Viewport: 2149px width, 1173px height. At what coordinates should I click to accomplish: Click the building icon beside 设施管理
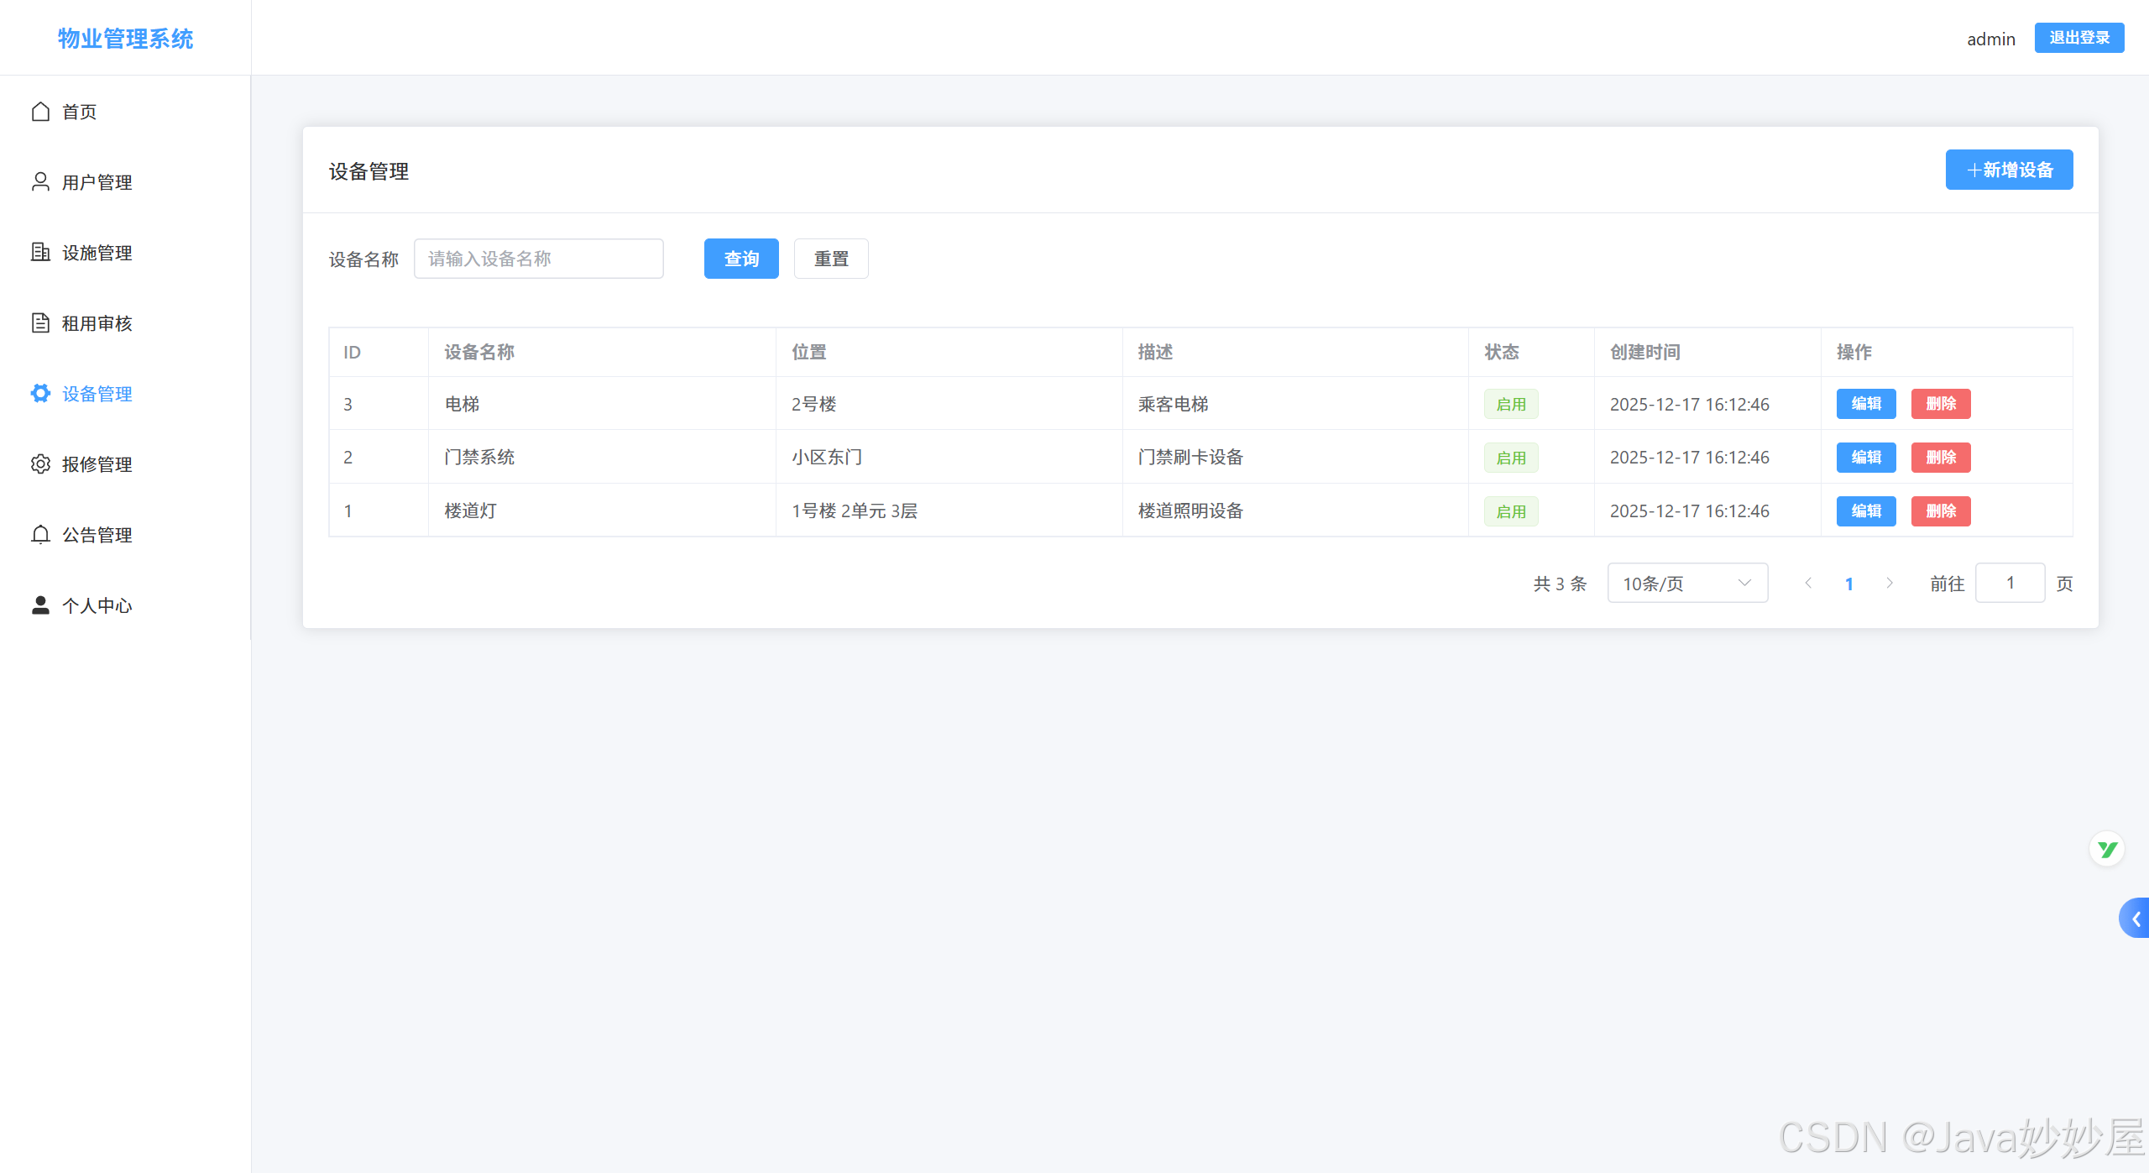pos(40,252)
